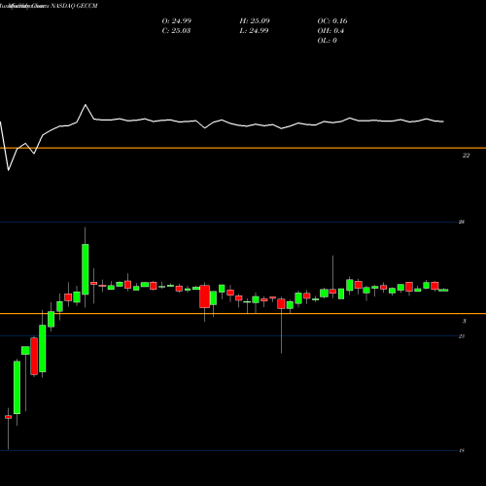486x486 pixels.
Task: Click the high price H: 25.09
Action: point(255,20)
